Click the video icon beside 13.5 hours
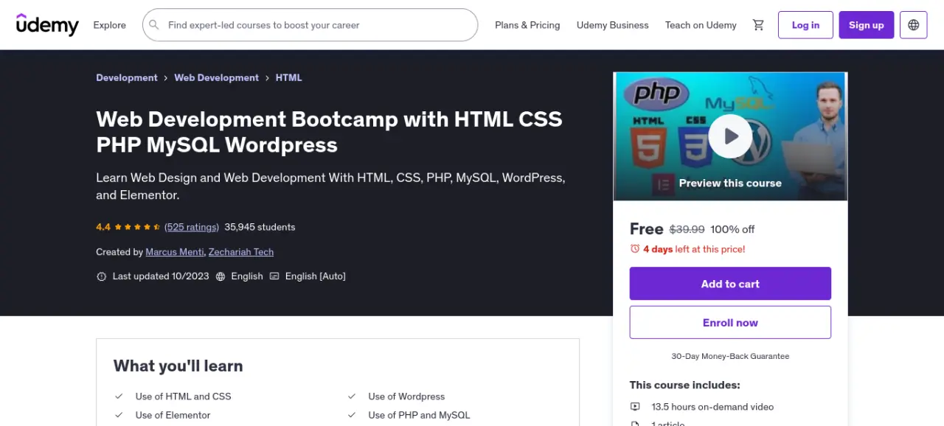 (635, 407)
